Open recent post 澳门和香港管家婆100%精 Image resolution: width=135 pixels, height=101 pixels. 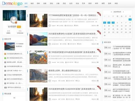[x=121, y=60]
